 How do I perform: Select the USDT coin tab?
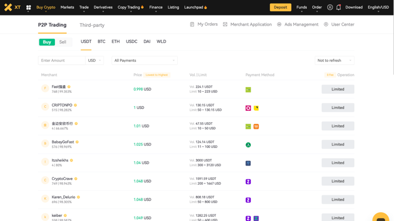click(86, 41)
